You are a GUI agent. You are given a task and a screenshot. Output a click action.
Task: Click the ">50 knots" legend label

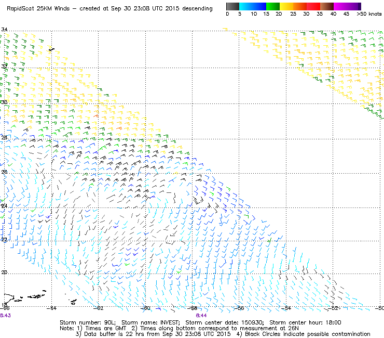(369, 14)
